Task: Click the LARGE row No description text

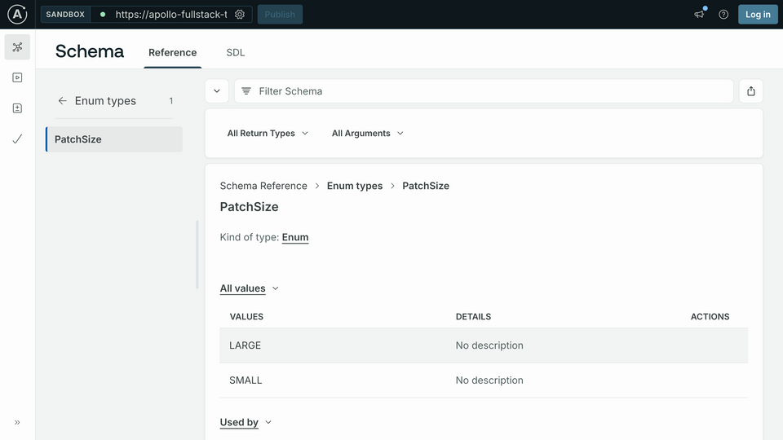Action: 489,345
